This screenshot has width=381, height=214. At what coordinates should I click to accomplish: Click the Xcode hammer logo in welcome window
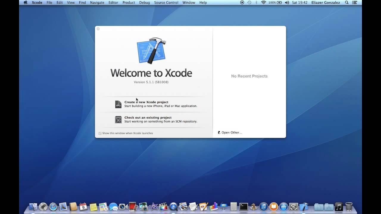click(151, 51)
